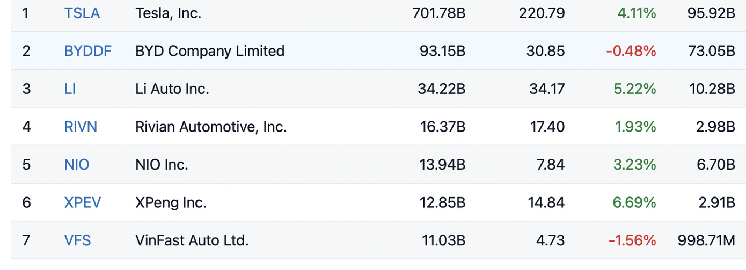Image resolution: width=746 pixels, height=270 pixels.
Task: Click the XPeng Inc. company name
Action: coord(171,202)
